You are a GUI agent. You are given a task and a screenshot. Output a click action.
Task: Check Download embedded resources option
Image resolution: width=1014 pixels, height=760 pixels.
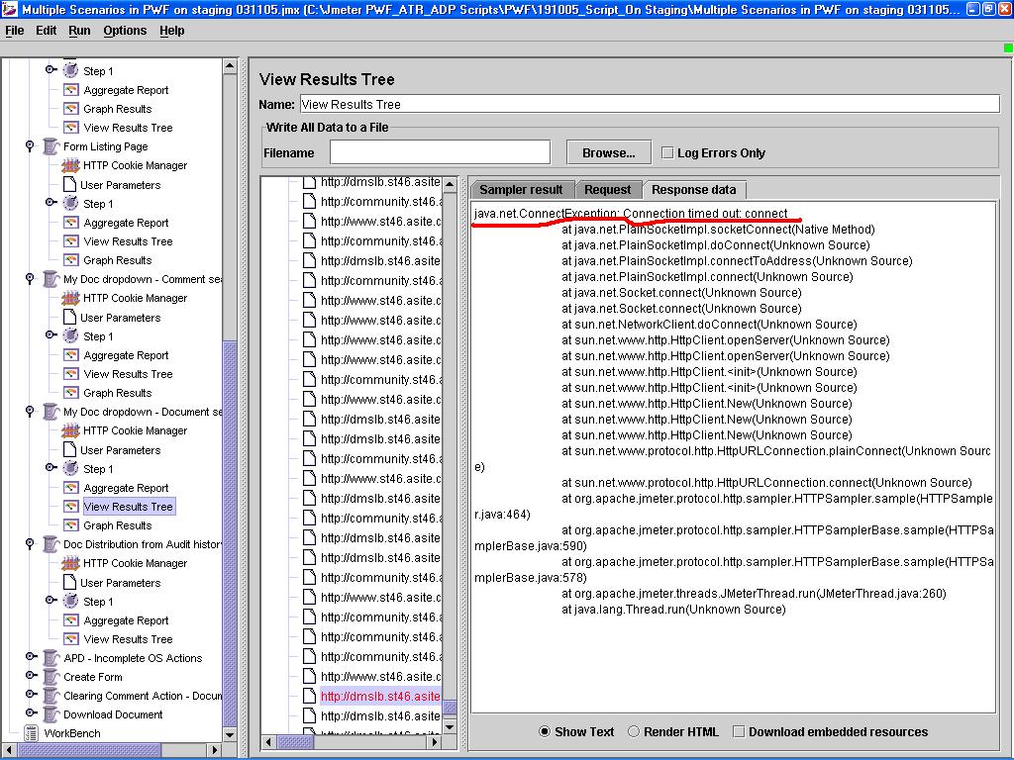tap(739, 731)
